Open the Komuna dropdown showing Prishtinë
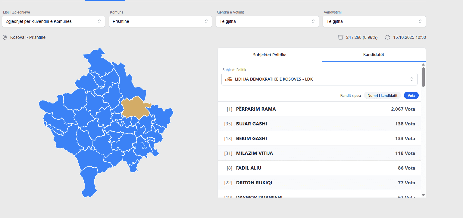Image resolution: width=463 pixels, height=218 pixels. (x=160, y=21)
